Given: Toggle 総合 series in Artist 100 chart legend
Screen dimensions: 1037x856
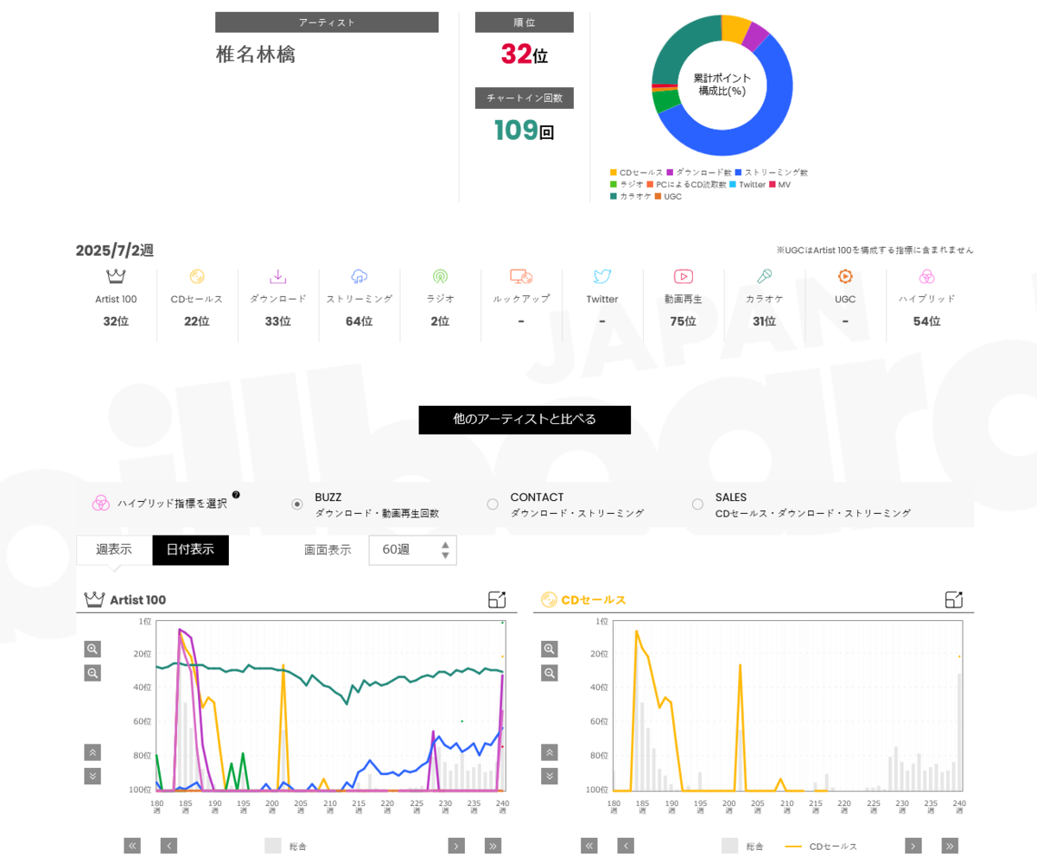Looking at the screenshot, I should (x=285, y=846).
